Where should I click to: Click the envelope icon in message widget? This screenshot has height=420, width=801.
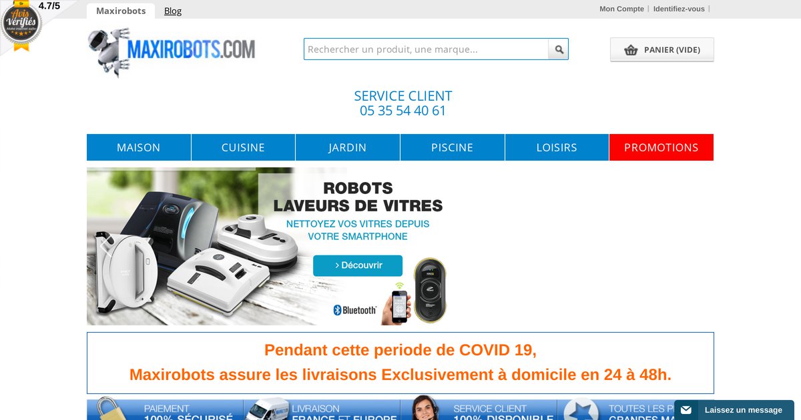[686, 410]
